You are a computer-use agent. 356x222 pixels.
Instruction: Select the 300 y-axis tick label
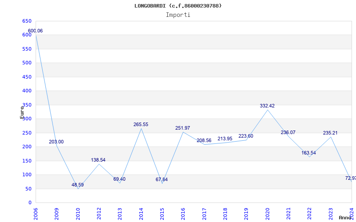coord(27,119)
